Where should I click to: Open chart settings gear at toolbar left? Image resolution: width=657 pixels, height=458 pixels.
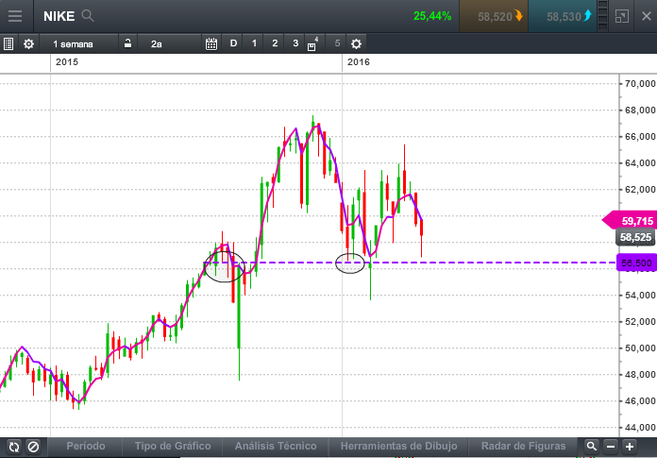click(28, 43)
